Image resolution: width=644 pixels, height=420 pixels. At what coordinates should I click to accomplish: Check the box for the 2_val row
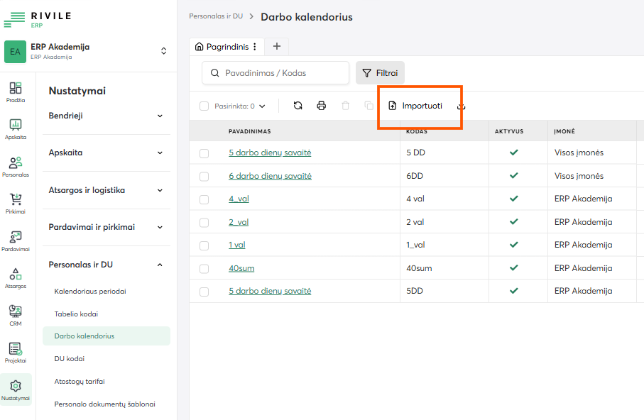pyautogui.click(x=204, y=223)
